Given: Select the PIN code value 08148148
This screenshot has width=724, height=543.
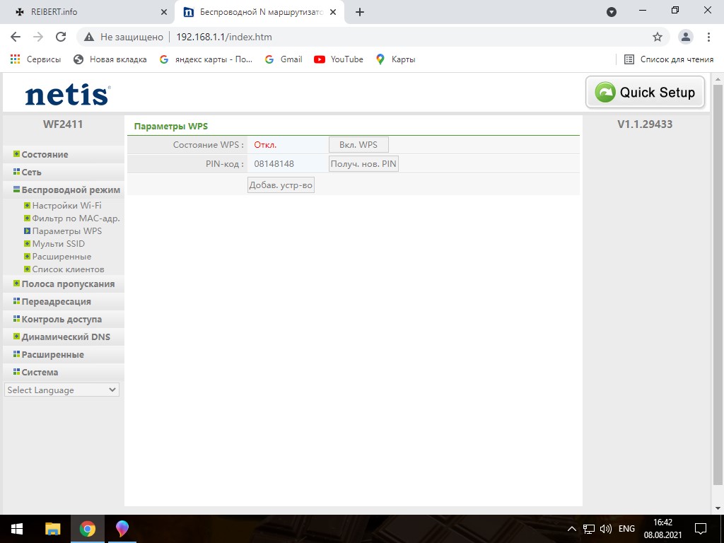Looking at the screenshot, I should 274,164.
